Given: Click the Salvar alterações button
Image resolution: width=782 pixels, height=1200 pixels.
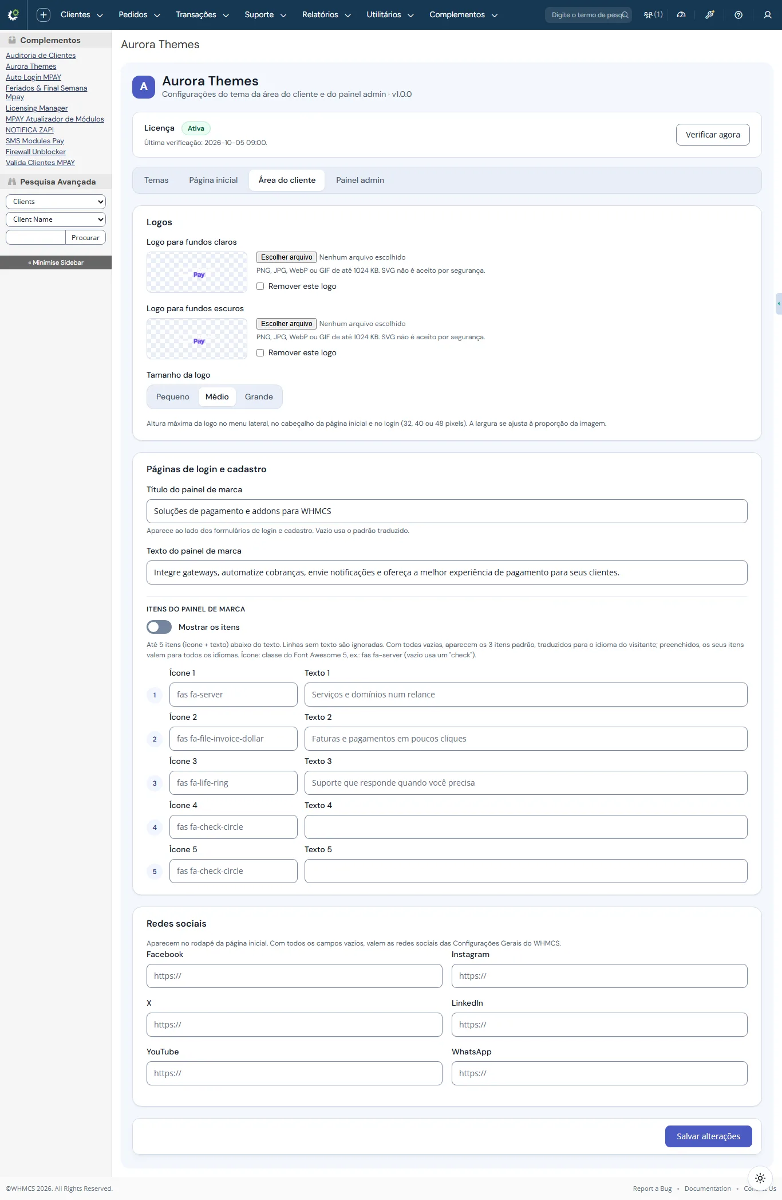Looking at the screenshot, I should pyautogui.click(x=709, y=1136).
